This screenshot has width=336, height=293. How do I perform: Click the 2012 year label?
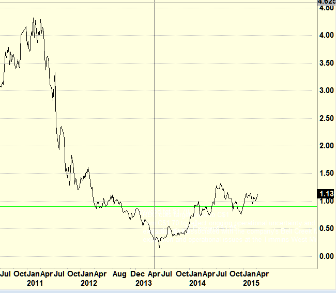coord(89,283)
